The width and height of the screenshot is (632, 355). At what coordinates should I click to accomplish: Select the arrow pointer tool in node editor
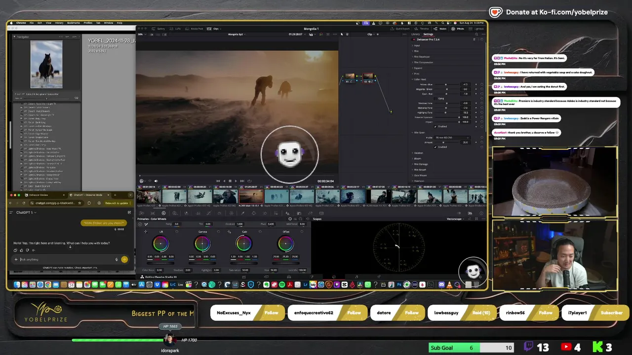click(x=342, y=34)
